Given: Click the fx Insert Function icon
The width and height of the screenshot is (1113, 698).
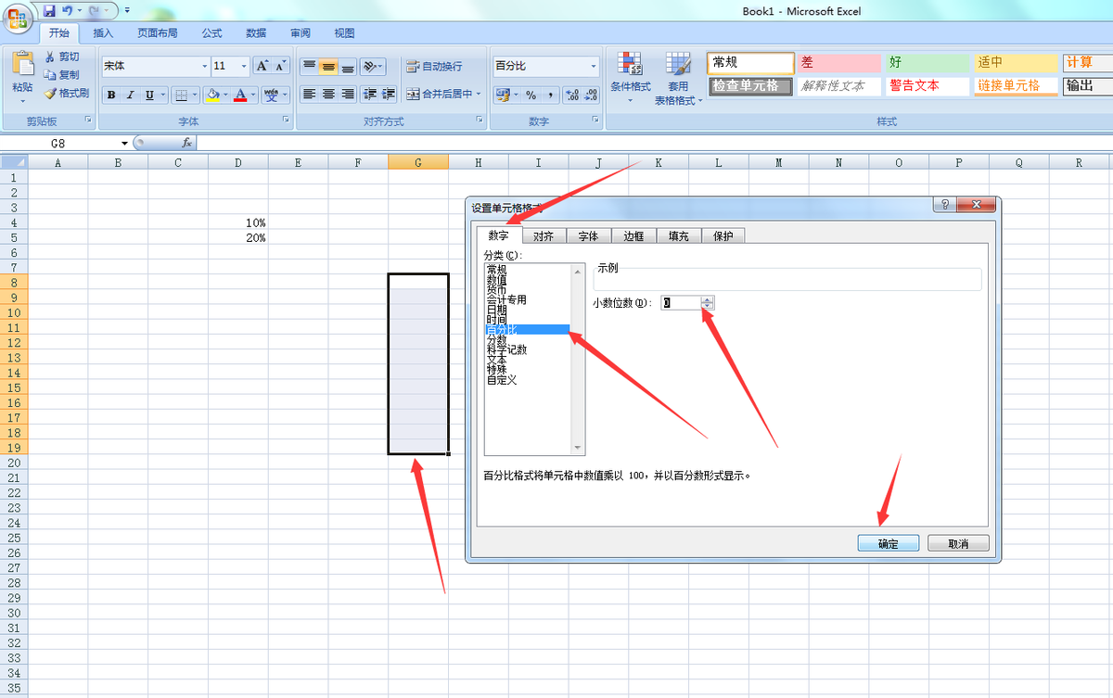Looking at the screenshot, I should [185, 143].
